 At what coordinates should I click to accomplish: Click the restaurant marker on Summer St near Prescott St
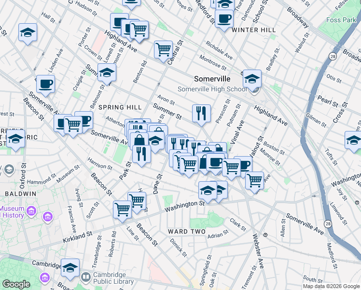(201, 115)
